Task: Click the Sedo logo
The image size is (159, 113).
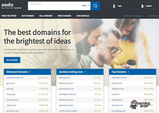Action: point(11,6)
